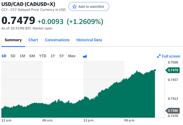Choose the 5Y chart range

point(61,56)
